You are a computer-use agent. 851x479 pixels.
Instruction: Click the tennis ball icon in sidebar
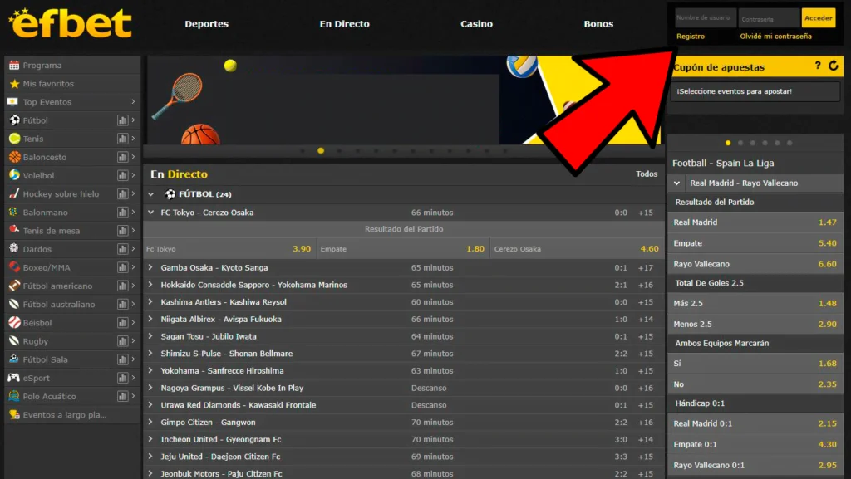14,139
